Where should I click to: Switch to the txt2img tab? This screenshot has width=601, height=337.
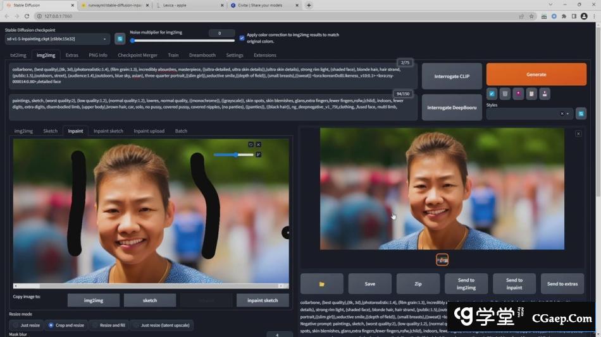pyautogui.click(x=18, y=56)
